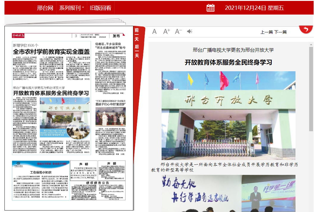Open article 圆孩子们心中的"童话梦"
The width and height of the screenshot is (319, 212).
point(110,104)
